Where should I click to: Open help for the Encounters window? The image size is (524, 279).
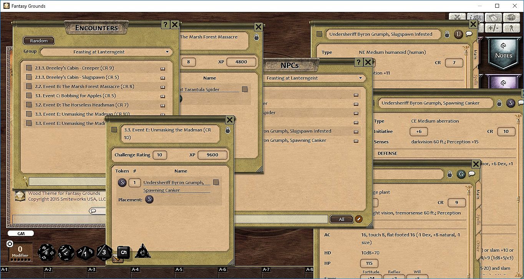(165, 25)
